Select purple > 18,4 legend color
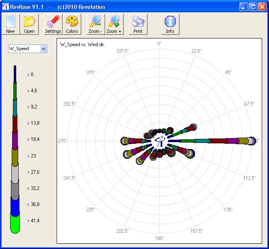This screenshot has width=269, height=249. 15,140
